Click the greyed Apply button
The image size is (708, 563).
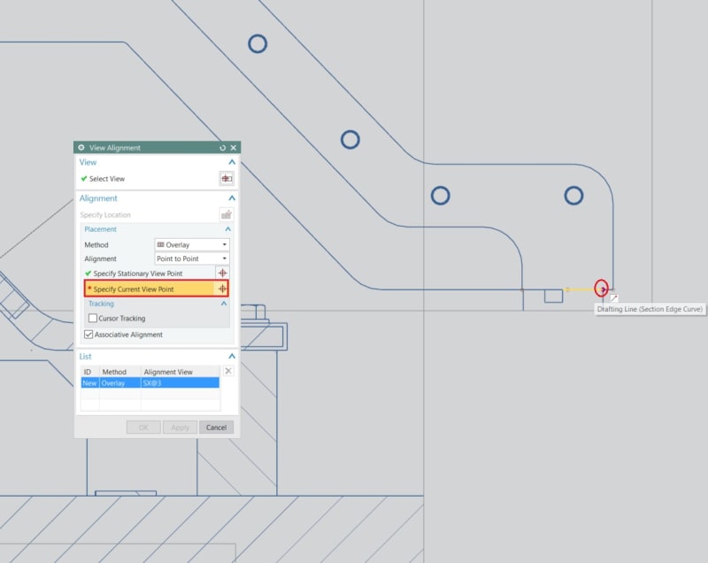point(180,428)
